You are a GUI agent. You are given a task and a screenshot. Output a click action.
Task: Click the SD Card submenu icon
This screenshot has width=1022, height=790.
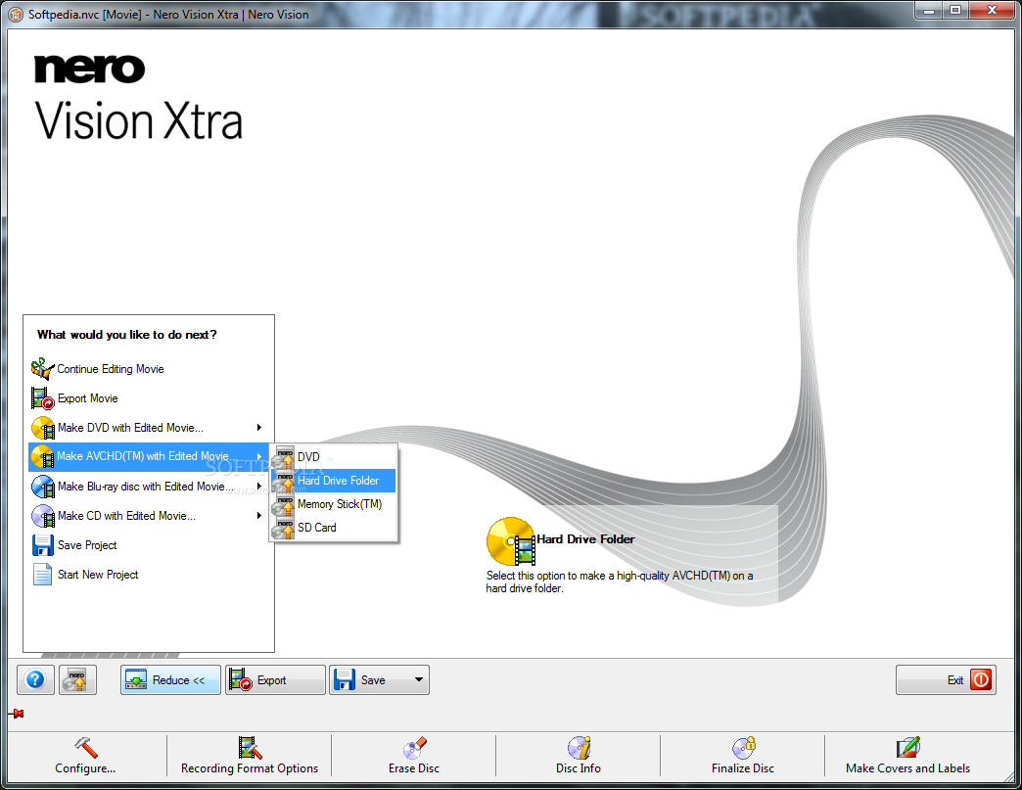tap(284, 528)
